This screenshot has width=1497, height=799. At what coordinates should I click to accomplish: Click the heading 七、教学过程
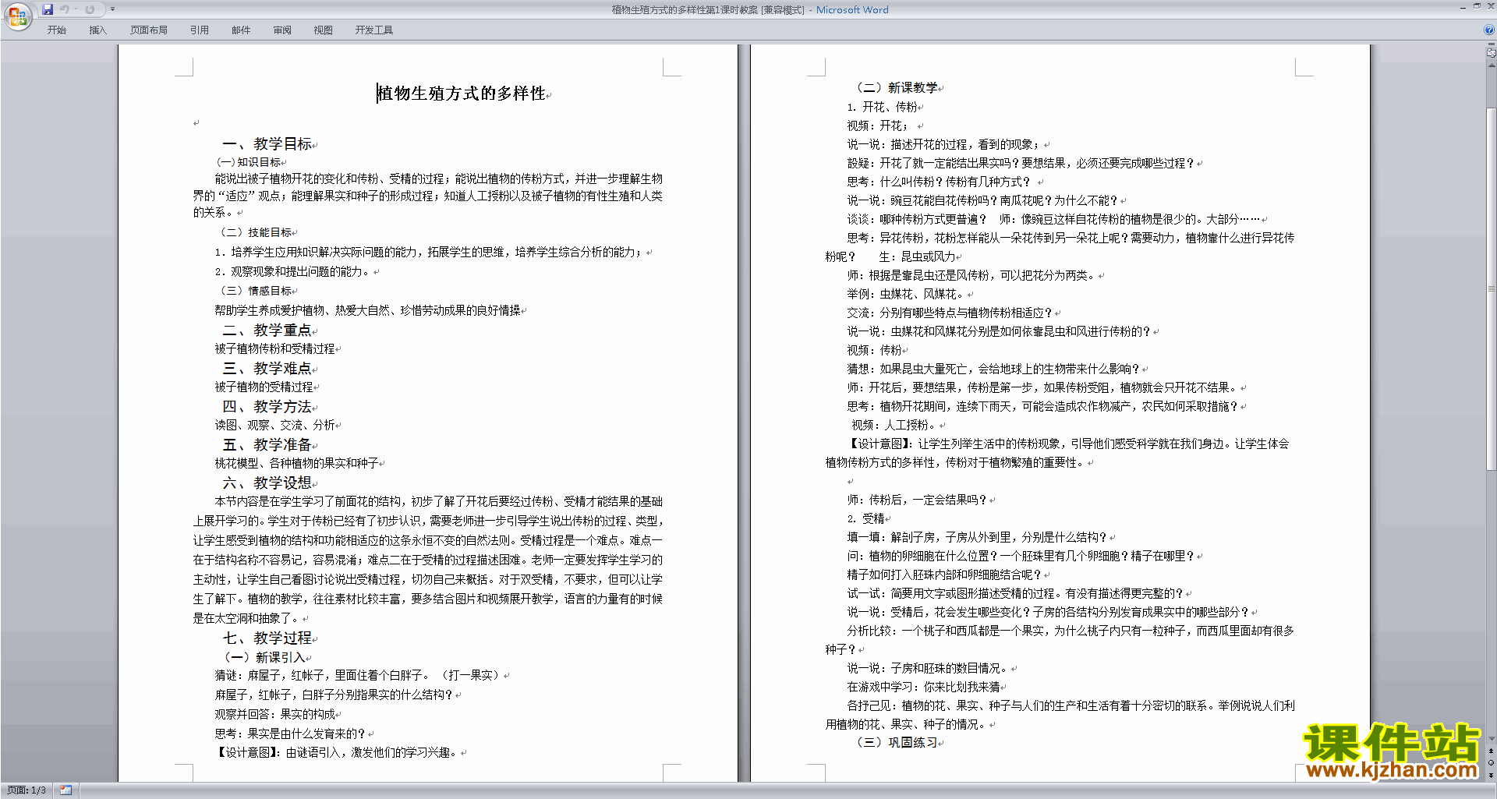pos(267,638)
